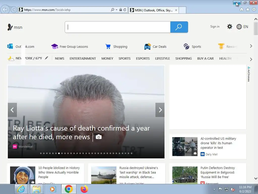Open Internet Explorer from the taskbar
The width and height of the screenshot is (258, 194).
coord(21,189)
